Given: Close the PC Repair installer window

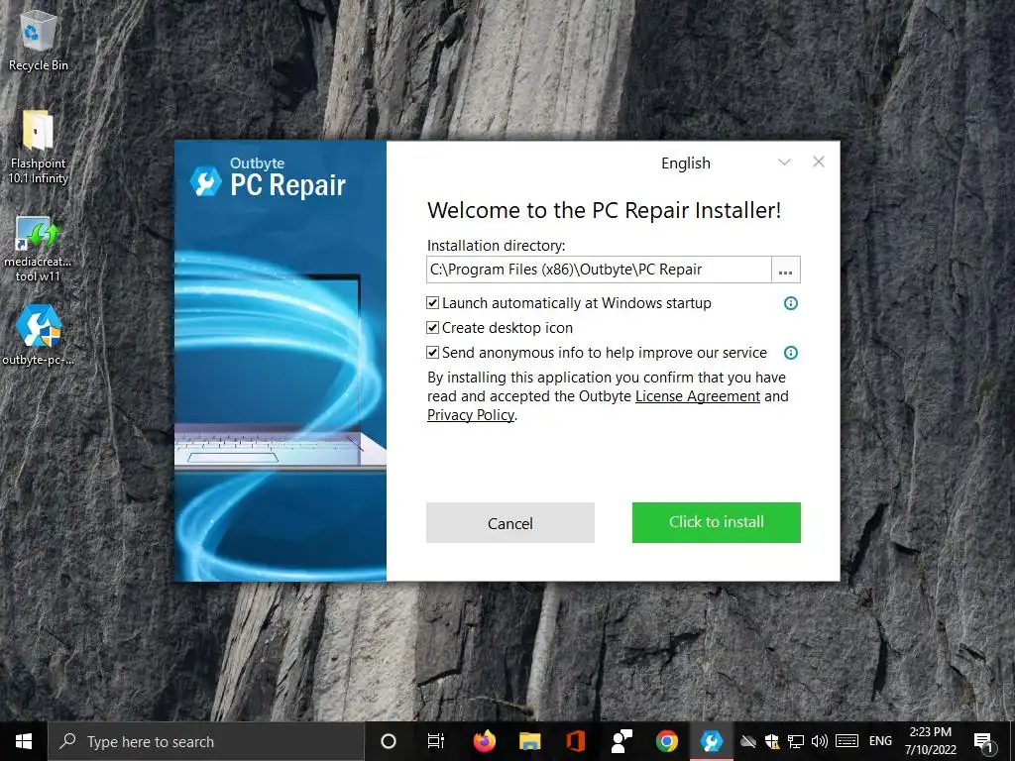Looking at the screenshot, I should [x=819, y=162].
